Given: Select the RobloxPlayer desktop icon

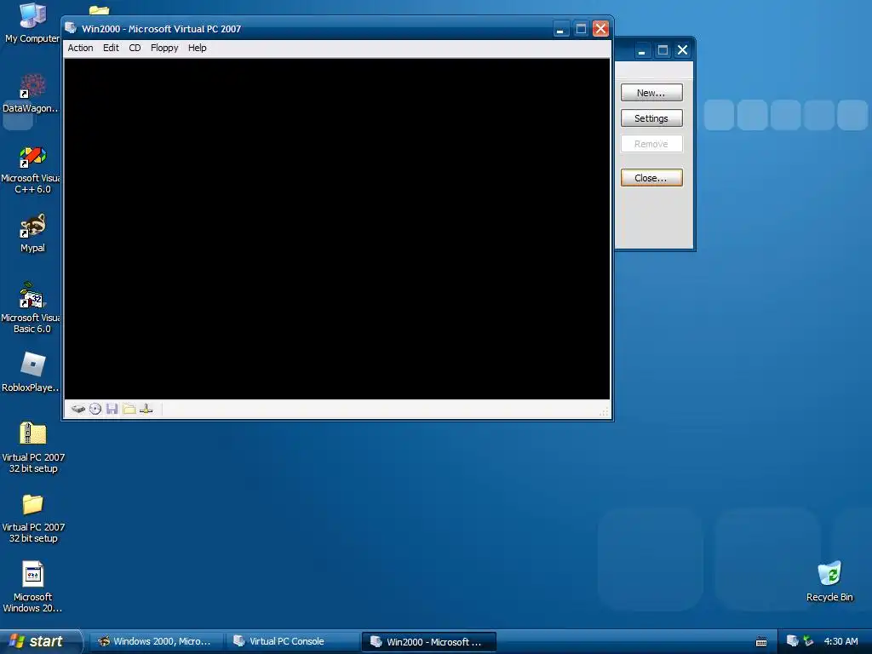Looking at the screenshot, I should point(32,373).
